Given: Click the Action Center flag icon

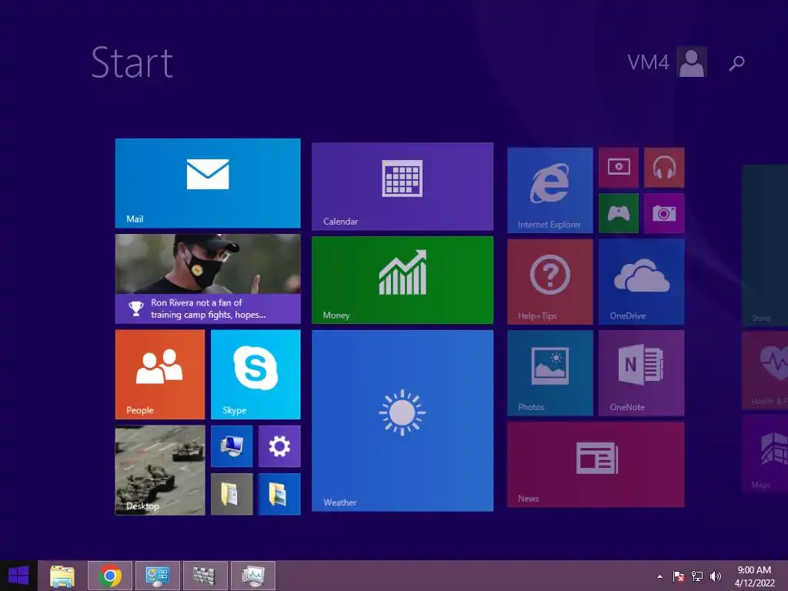Looking at the screenshot, I should coord(679,576).
